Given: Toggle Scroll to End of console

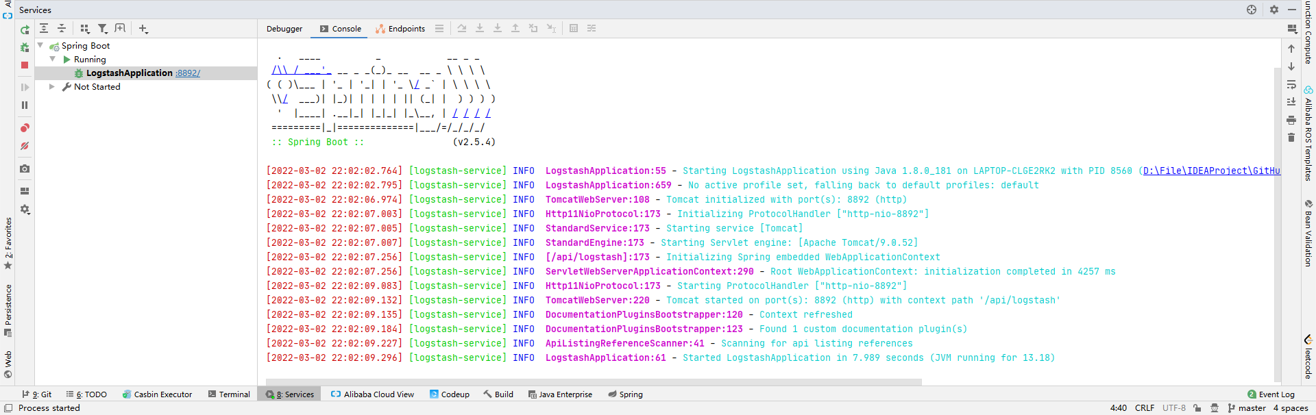Looking at the screenshot, I should coord(1291,102).
